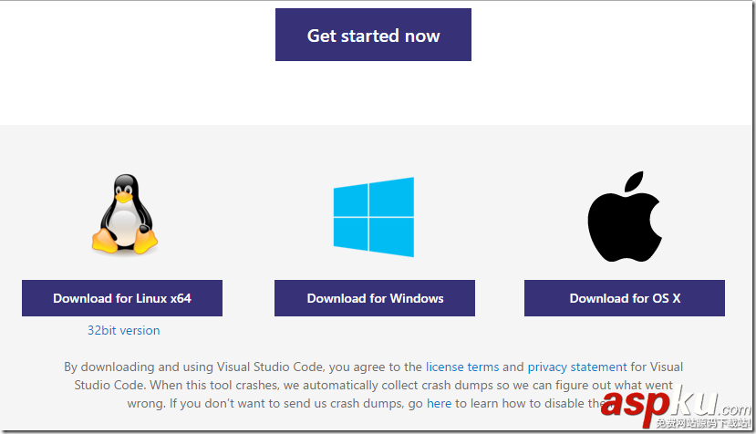
Task: Open the license terms link
Action: point(462,367)
